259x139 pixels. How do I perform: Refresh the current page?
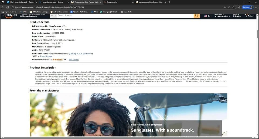tap(8, 7)
